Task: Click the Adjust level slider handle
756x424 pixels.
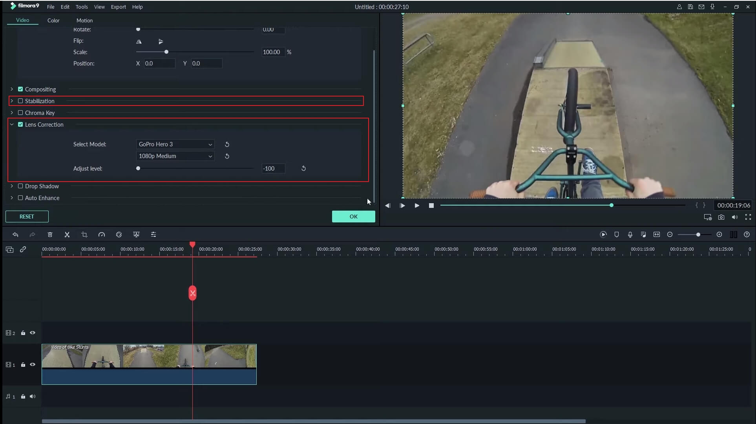Action: click(x=138, y=169)
